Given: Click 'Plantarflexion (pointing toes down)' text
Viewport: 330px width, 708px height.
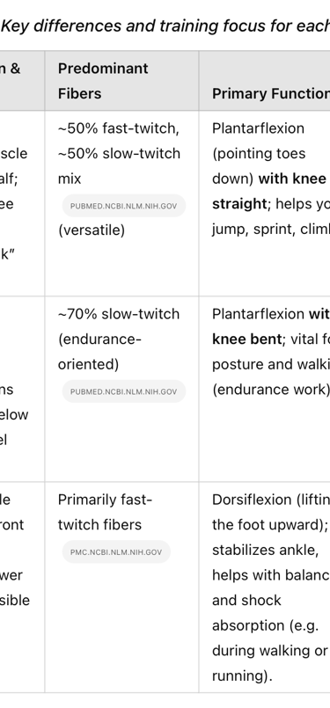Looking at the screenshot, I should tap(259, 154).
